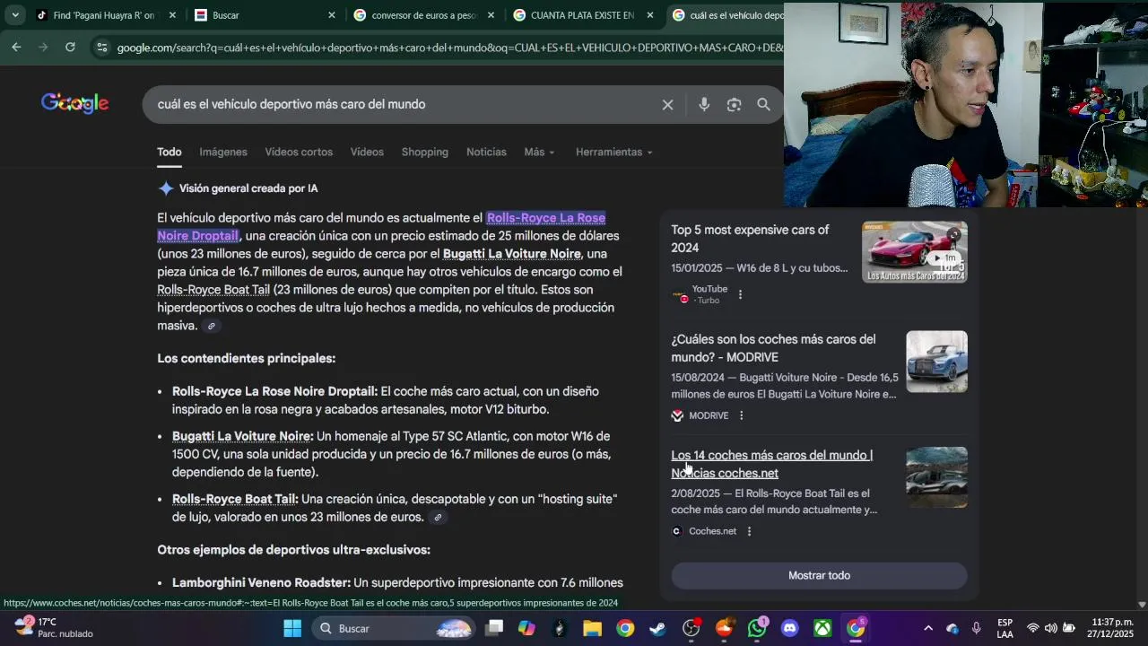The width and height of the screenshot is (1148, 646).
Task: Click the magnifying glass search icon
Action: point(763,105)
